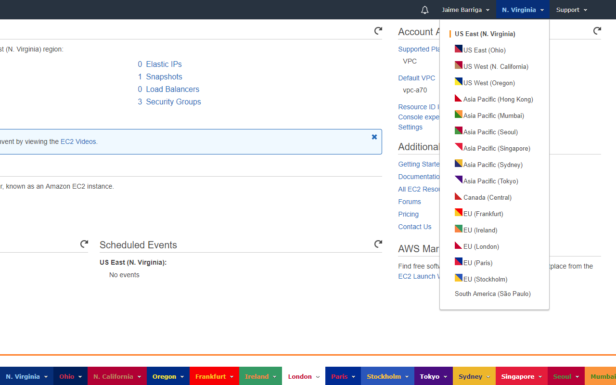Viewport: 616px width, 385px height.
Task: Open the Snapshots link
Action: 164,77
